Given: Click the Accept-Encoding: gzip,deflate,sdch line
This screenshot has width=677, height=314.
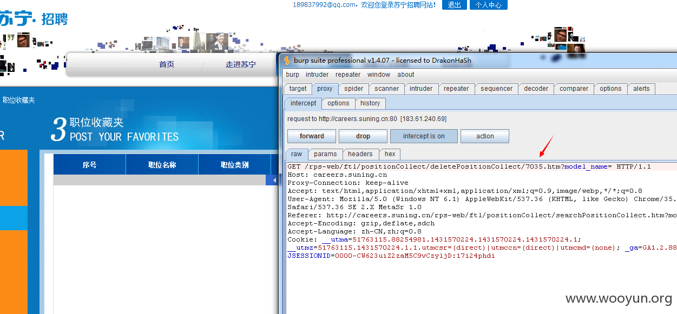Looking at the screenshot, I should [361, 224].
